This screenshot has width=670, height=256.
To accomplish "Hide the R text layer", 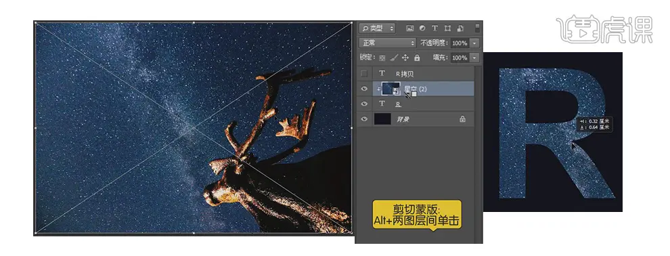I will [364, 104].
